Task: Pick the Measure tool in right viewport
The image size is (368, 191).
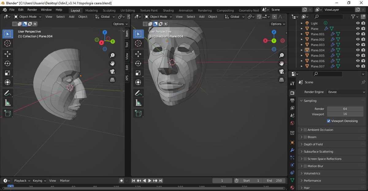Action: (138, 103)
